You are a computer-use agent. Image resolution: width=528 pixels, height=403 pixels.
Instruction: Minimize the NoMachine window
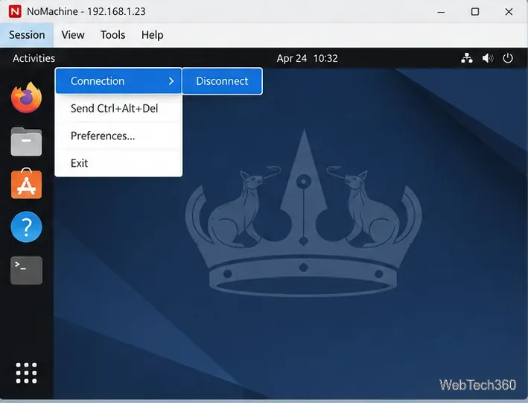tap(441, 12)
